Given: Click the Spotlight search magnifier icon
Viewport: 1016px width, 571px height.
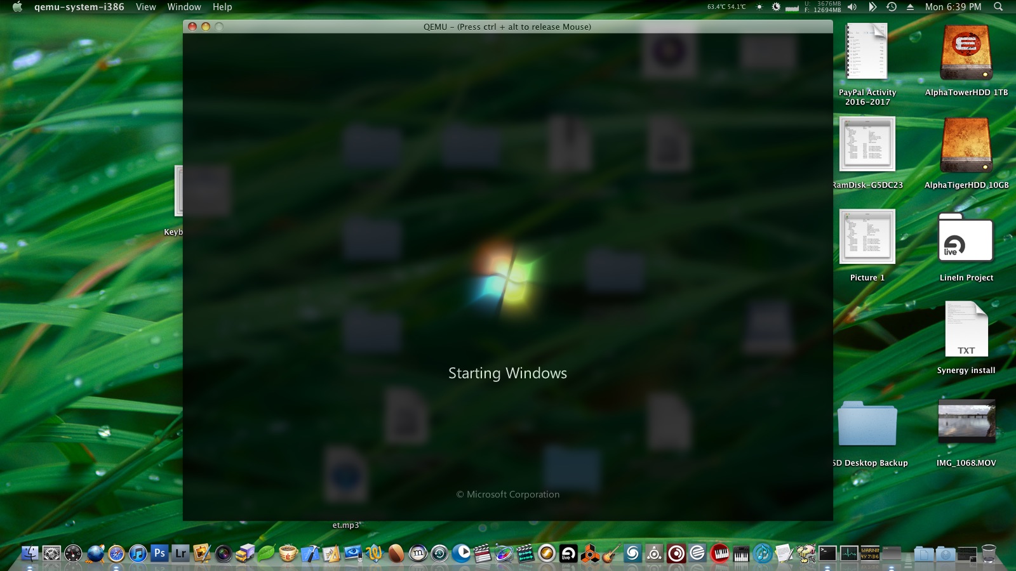Looking at the screenshot, I should (x=998, y=7).
